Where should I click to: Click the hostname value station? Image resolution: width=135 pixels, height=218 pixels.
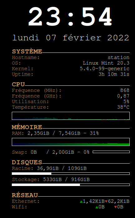(x=119, y=57)
